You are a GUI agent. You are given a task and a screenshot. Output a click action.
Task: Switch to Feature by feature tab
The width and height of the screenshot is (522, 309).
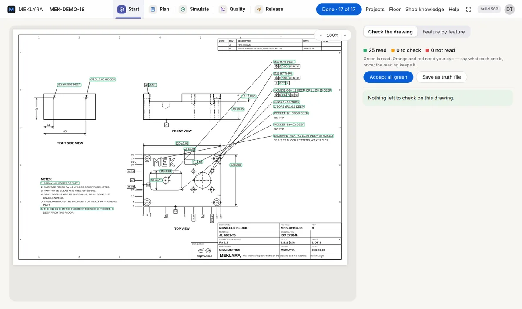(443, 32)
